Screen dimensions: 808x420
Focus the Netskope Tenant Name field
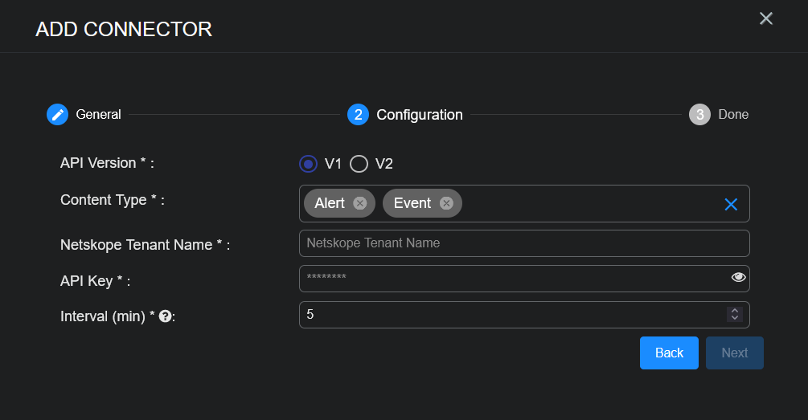[x=523, y=243]
